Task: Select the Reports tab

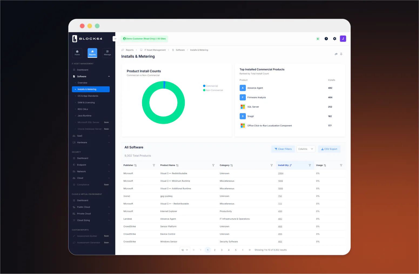Action: pos(92,53)
